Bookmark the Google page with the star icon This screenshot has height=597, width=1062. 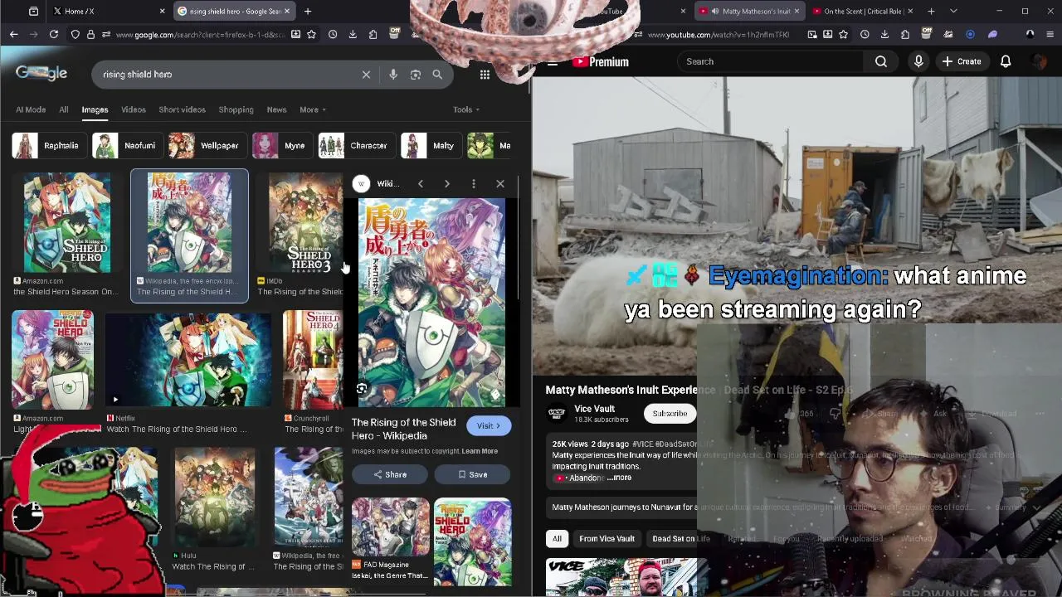click(x=311, y=34)
